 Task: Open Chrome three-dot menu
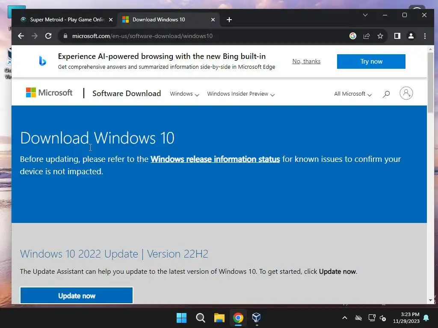coord(425,36)
